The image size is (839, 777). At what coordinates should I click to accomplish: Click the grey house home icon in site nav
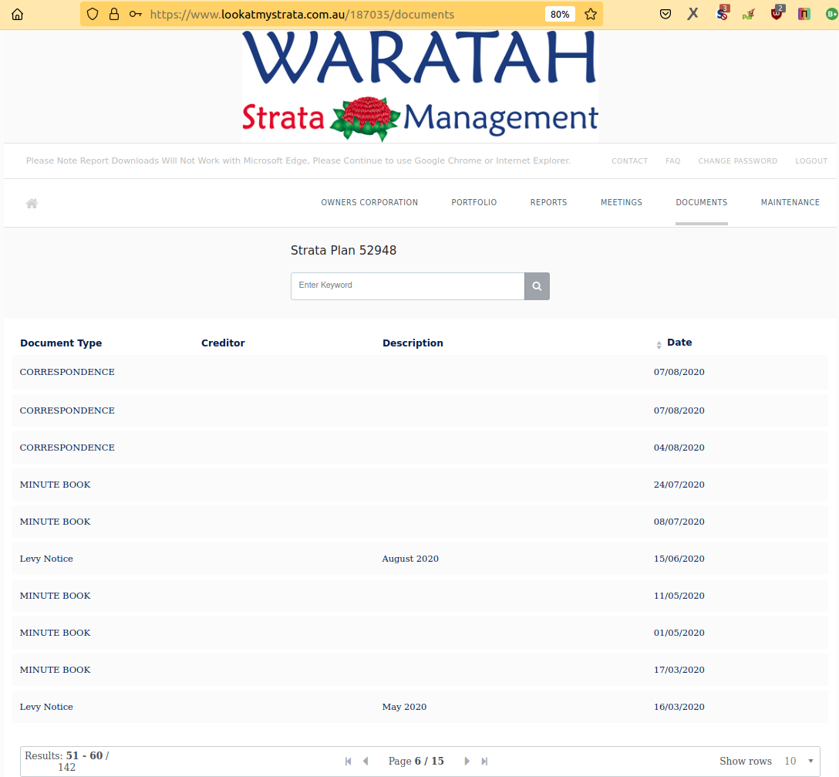(32, 203)
